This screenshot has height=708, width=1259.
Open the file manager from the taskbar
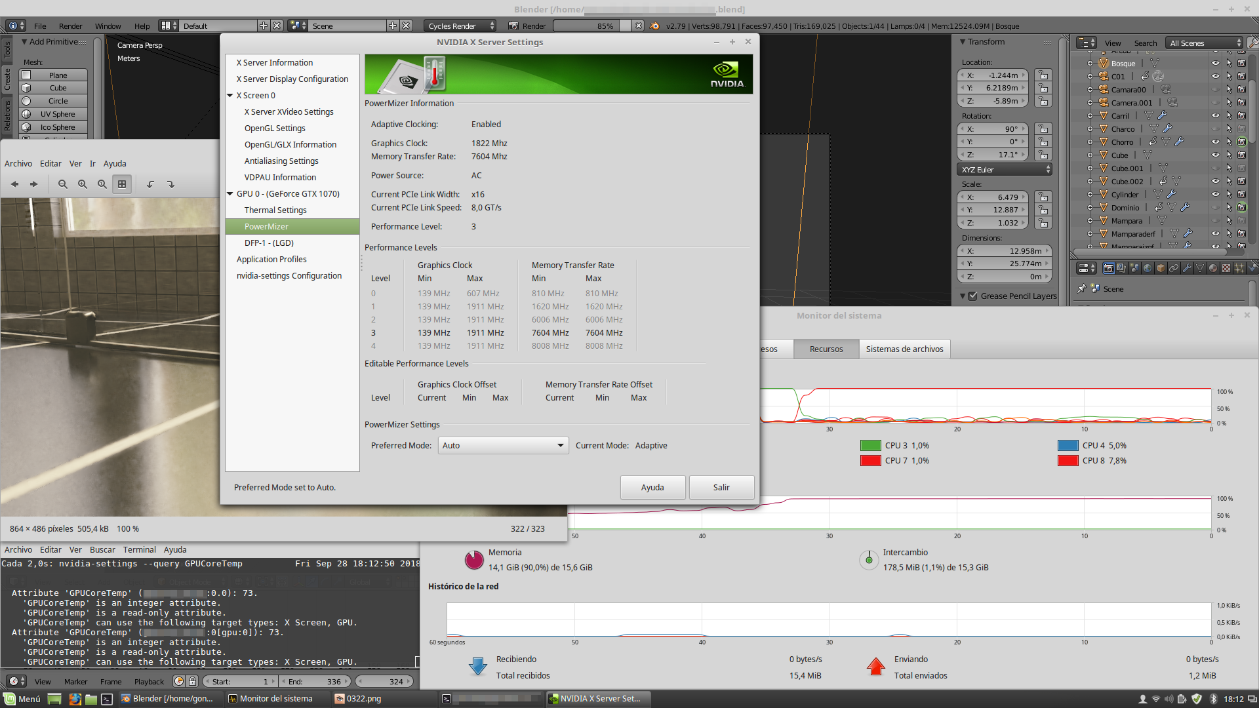tap(90, 699)
